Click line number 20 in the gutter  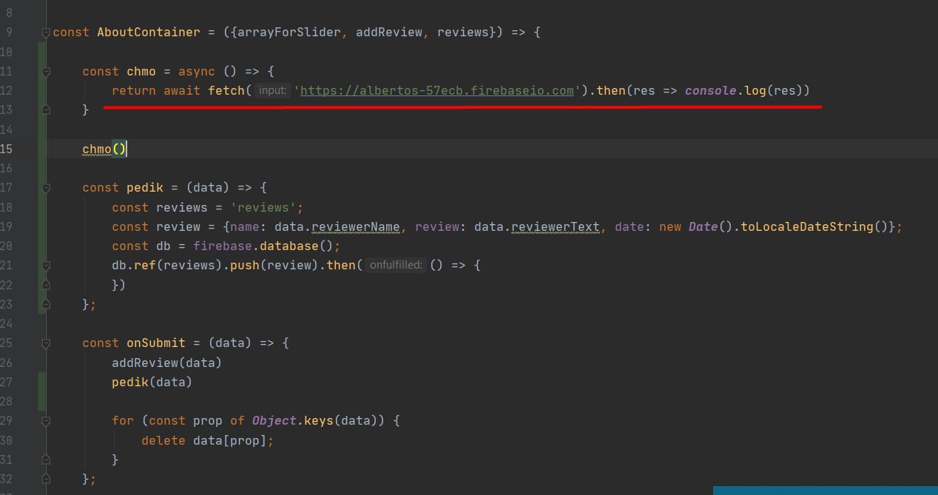click(7, 246)
